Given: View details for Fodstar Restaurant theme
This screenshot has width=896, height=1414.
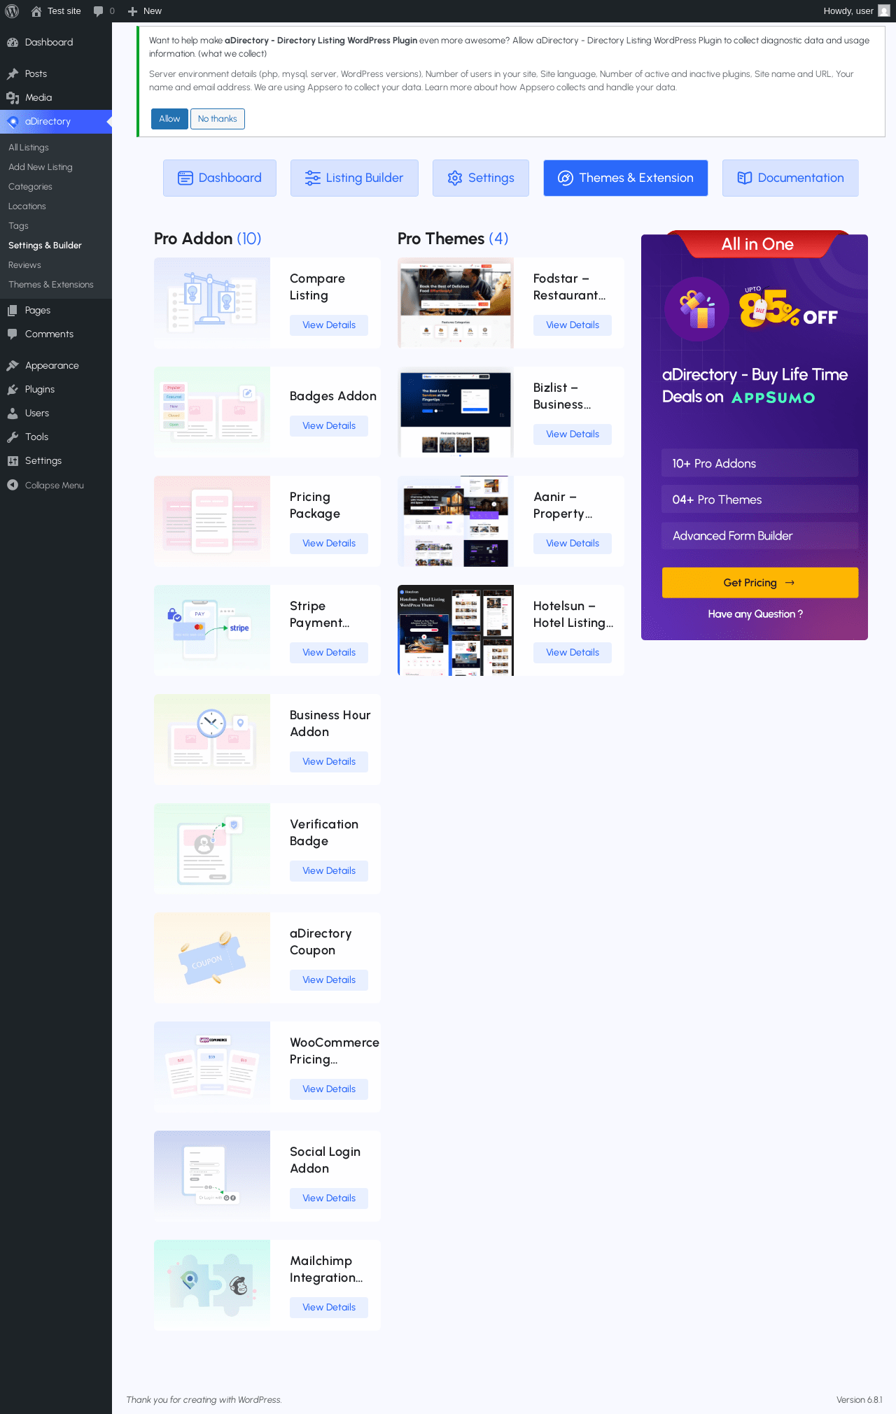Looking at the screenshot, I should 573,325.
